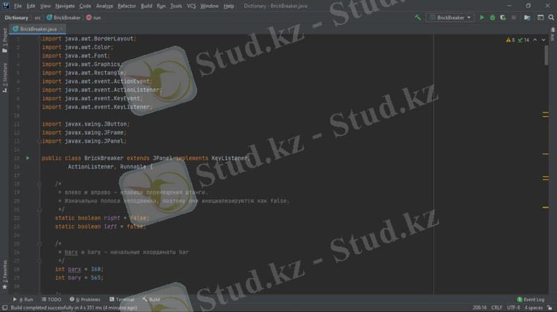Viewport: 557px width, 312px height.
Task: Click the src breadcrumb in navigation bar
Action: 38,18
